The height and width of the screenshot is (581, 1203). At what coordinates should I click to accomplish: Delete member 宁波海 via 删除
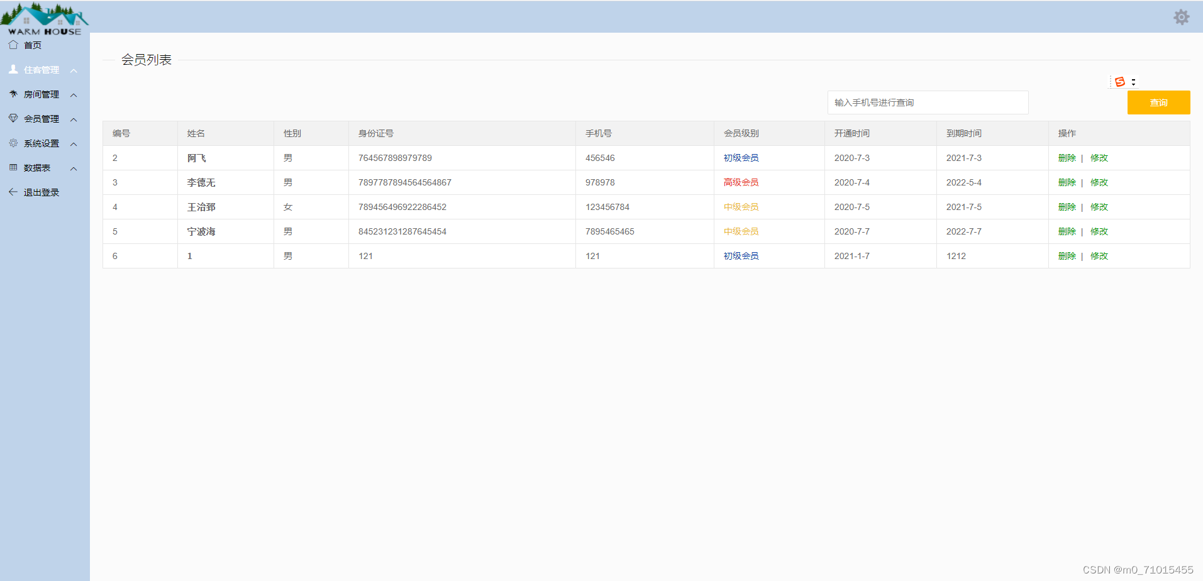pos(1067,231)
